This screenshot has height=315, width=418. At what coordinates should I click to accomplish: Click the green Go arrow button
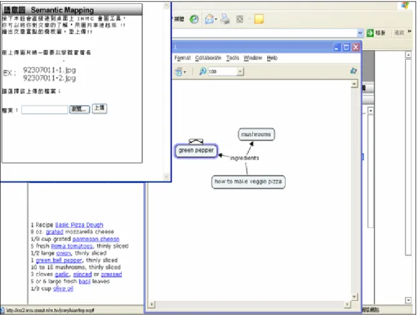pyautogui.click(x=370, y=33)
